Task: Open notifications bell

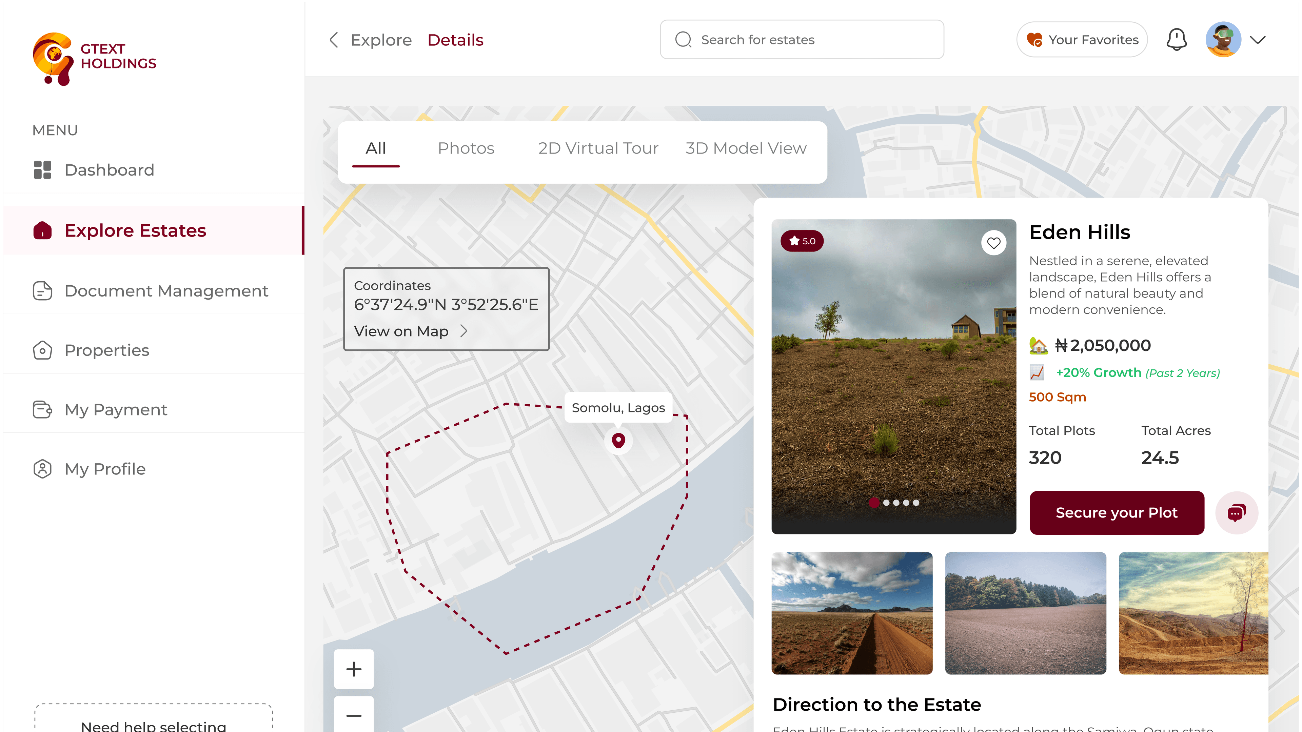Action: pyautogui.click(x=1177, y=39)
